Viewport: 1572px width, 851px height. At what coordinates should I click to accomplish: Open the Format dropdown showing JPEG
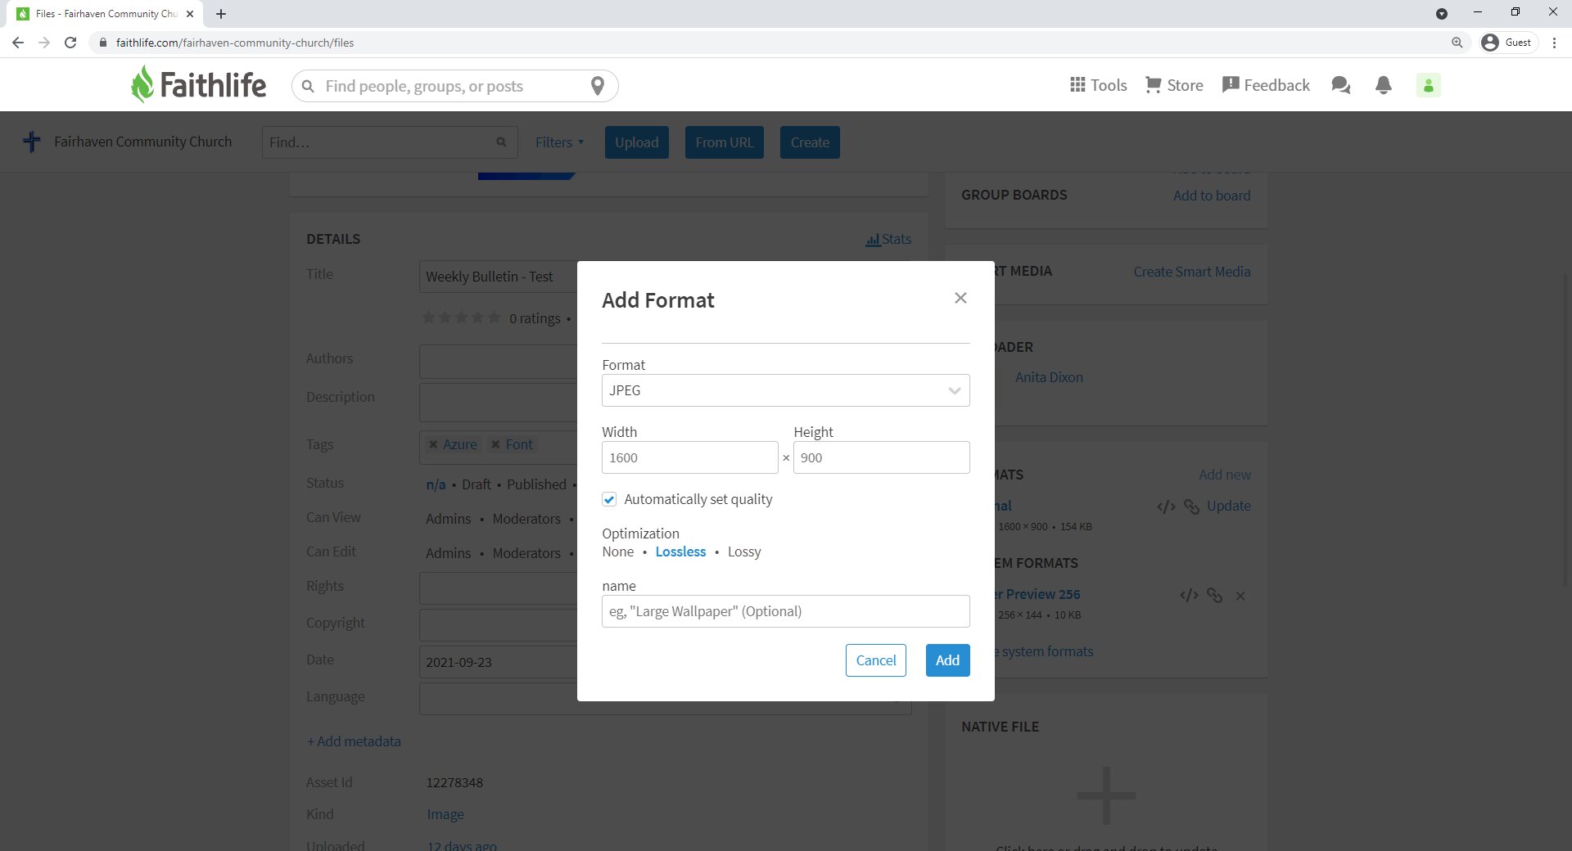pos(785,390)
